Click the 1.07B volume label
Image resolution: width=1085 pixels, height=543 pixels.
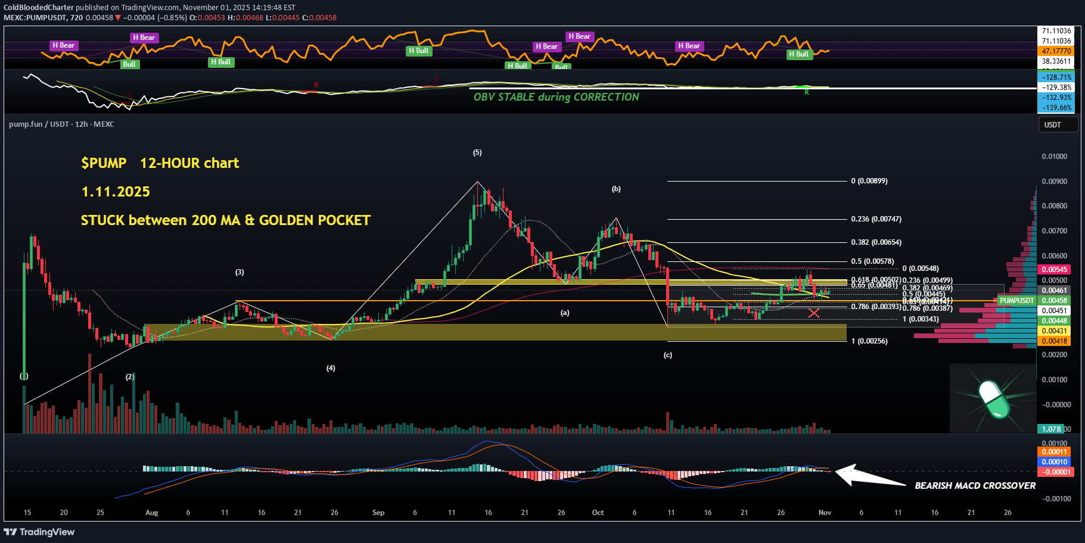[x=1052, y=429]
